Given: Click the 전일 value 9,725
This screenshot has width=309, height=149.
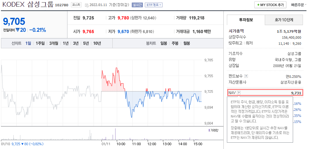Looking at the screenshot, I should click(x=88, y=18).
